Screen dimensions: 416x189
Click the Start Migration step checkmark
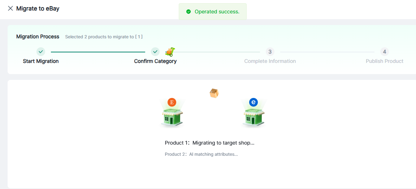pyautogui.click(x=41, y=52)
